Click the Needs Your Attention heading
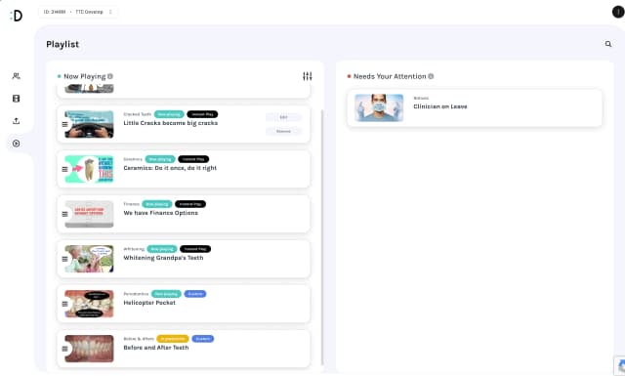The height and width of the screenshot is (376, 625). [x=390, y=76]
